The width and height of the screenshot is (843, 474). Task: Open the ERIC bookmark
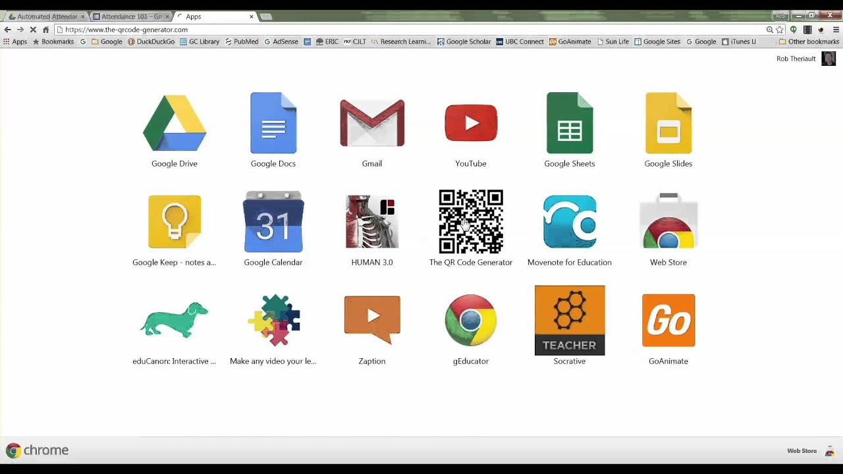[327, 41]
